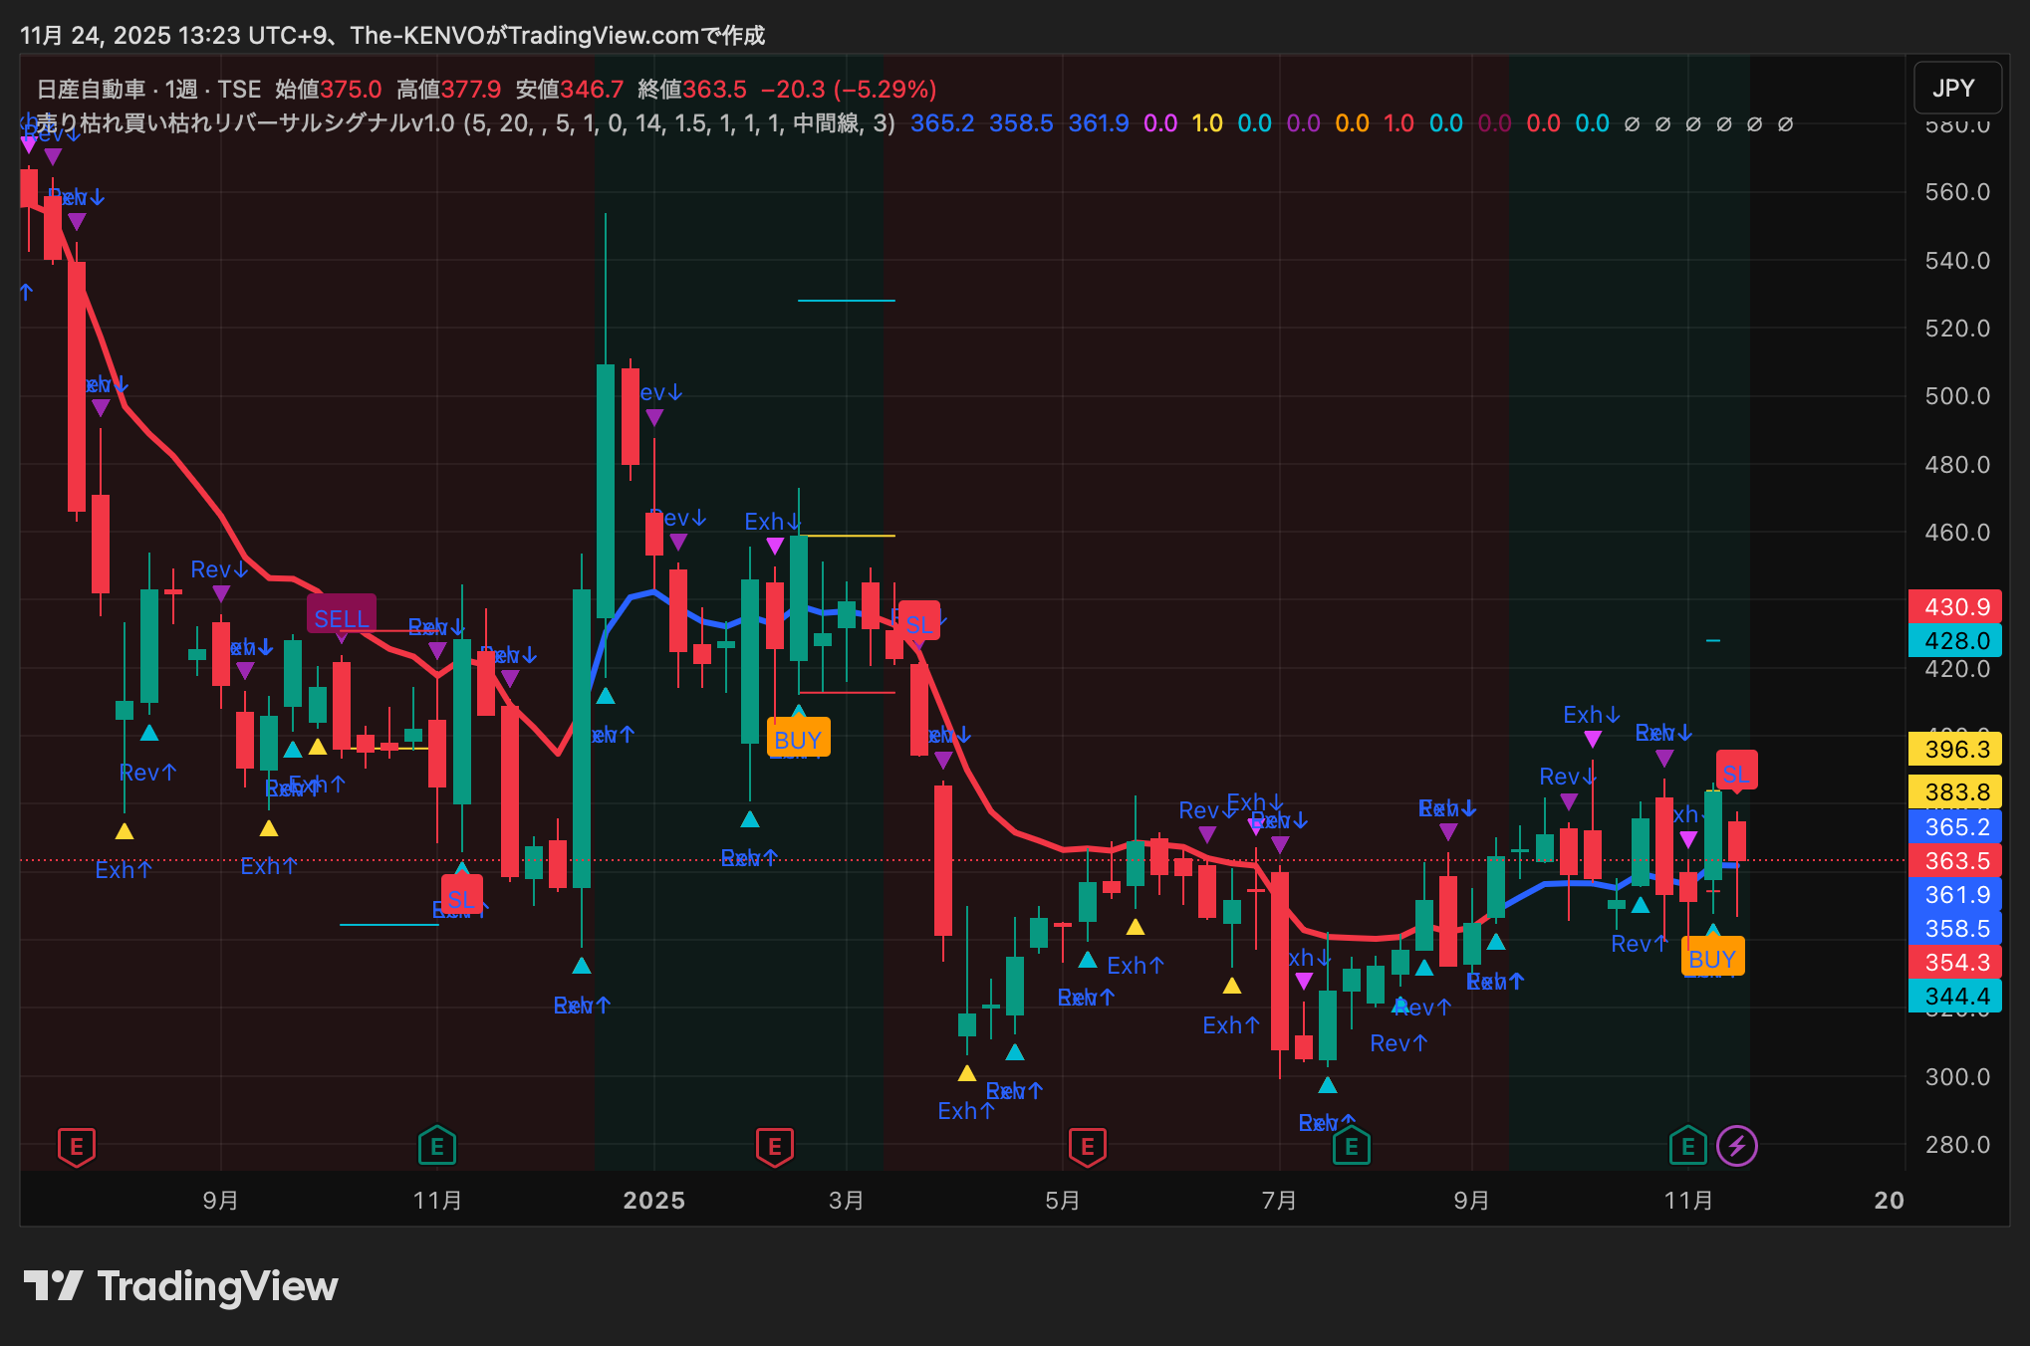The height and width of the screenshot is (1346, 2030).
Task: Click green E earnings icon beside lightning bolt
Action: click(1687, 1146)
